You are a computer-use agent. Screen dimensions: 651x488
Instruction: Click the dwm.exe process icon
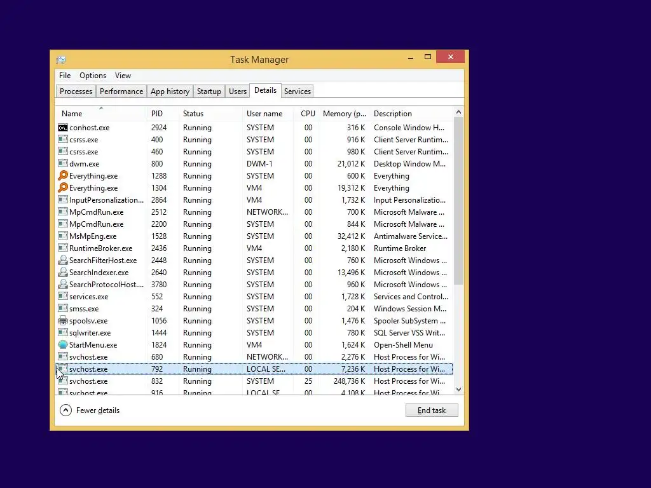[63, 163]
